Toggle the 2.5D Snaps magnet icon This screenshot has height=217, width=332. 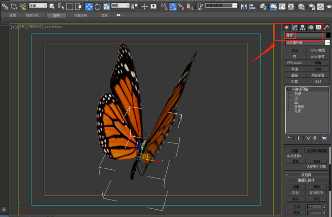coord(164,6)
